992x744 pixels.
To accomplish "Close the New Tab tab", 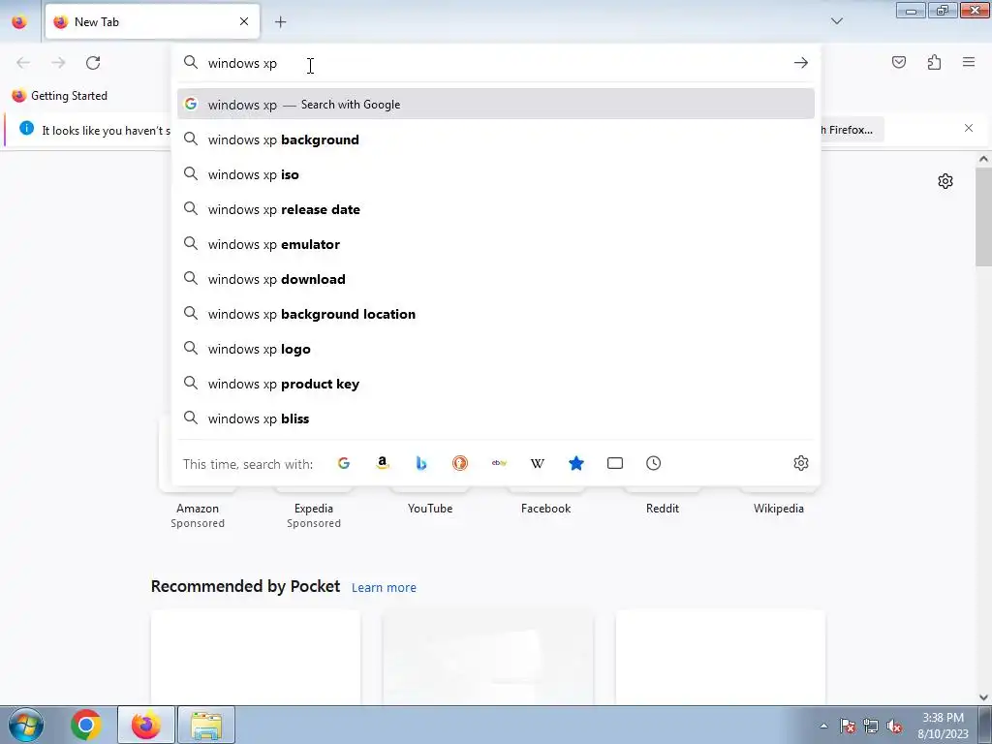I will pos(244,21).
